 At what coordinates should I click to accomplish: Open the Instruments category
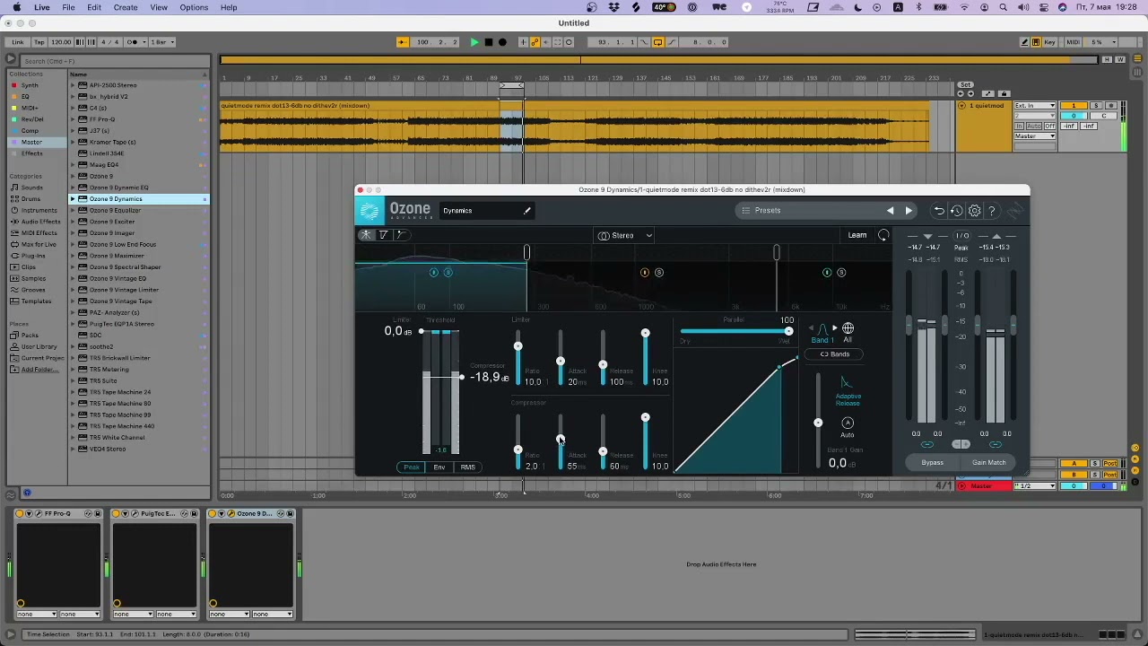click(39, 210)
